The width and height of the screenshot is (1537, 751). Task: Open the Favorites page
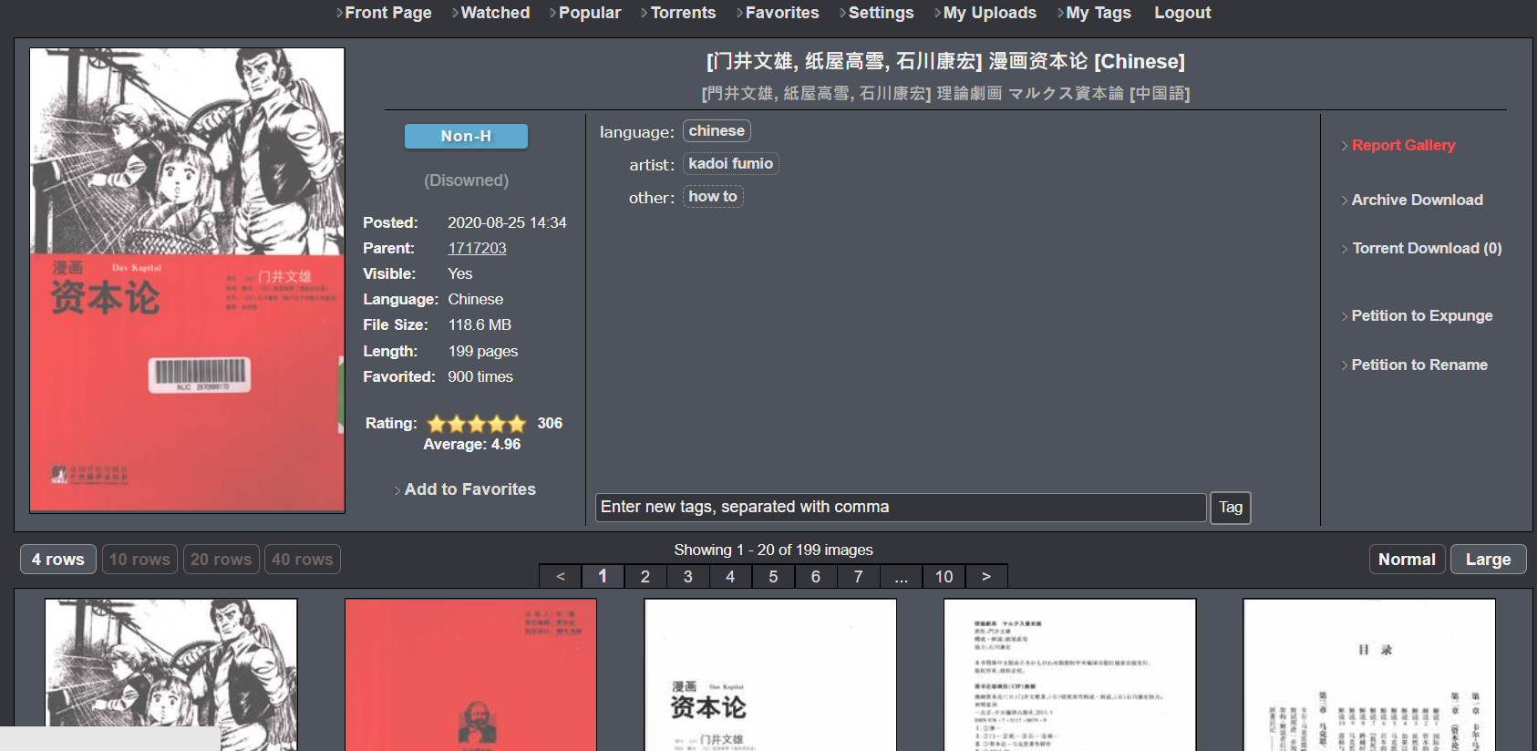click(781, 13)
